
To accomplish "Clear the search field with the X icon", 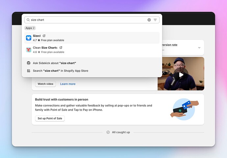I will pos(149,20).
